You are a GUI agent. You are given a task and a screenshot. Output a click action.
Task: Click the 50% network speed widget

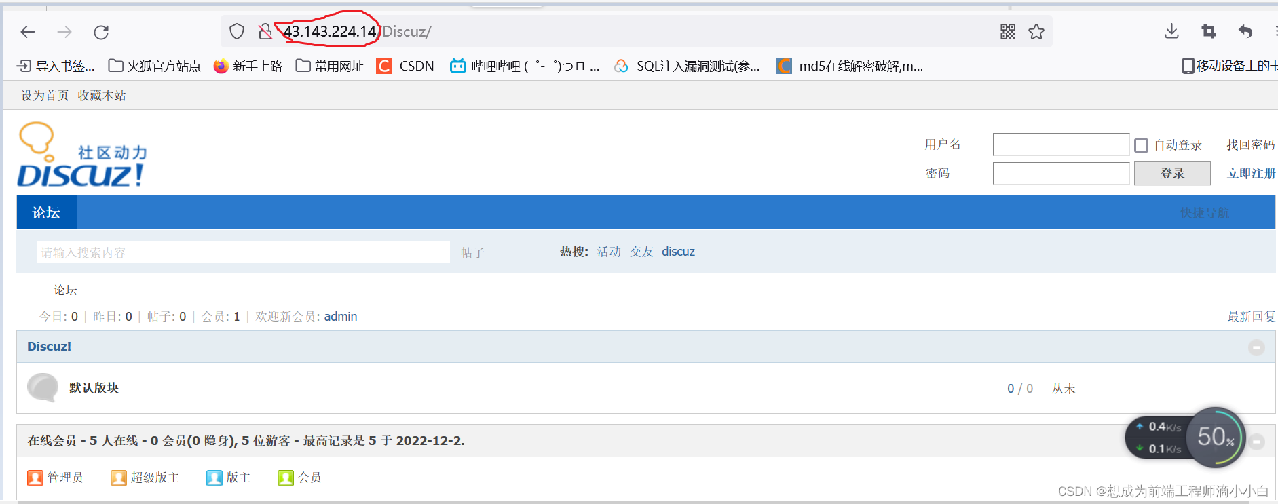[1216, 438]
